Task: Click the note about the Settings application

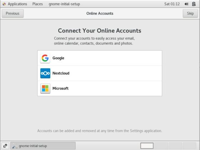Action: (100, 131)
